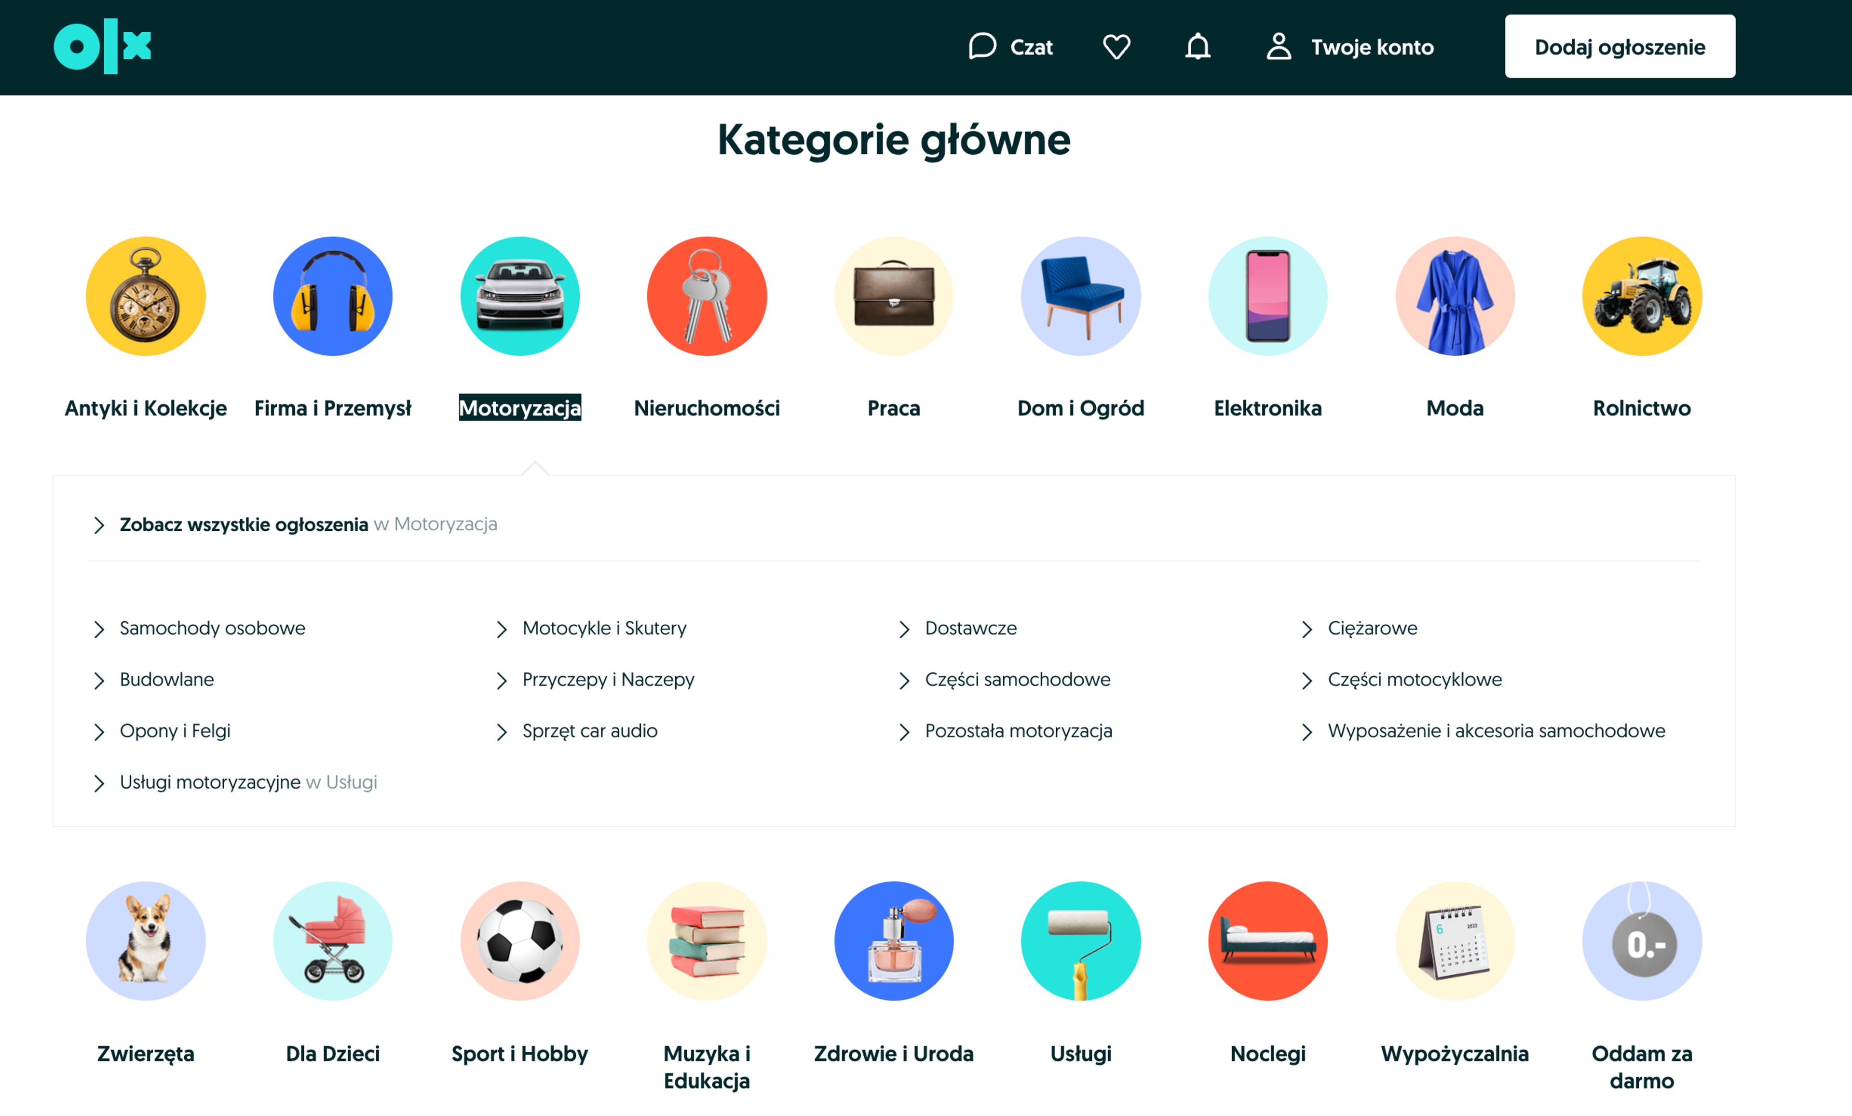Viewport: 1852px width, 1116px height.
Task: Click chevron beside Opony i Felgi
Action: [x=98, y=732]
